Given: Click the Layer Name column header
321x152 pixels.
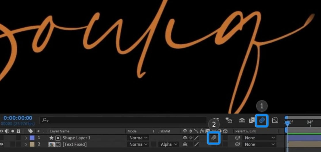Looking at the screenshot, I should point(60,131).
